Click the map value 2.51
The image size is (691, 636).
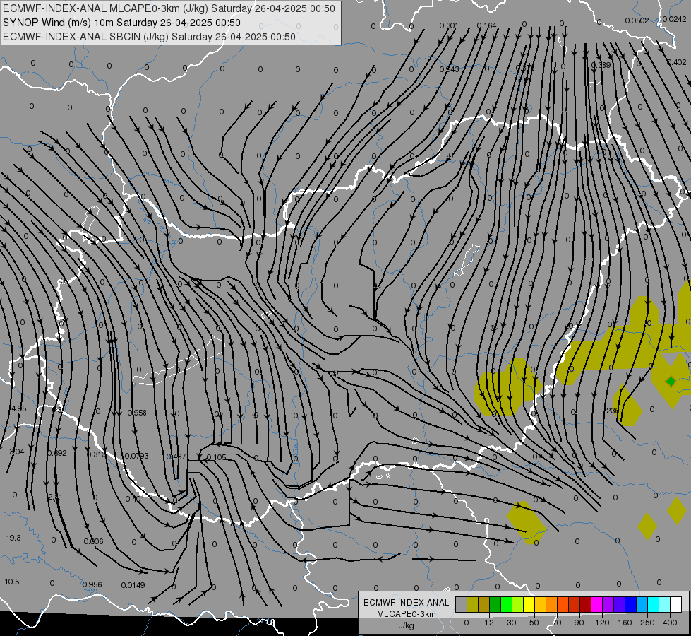coord(55,497)
